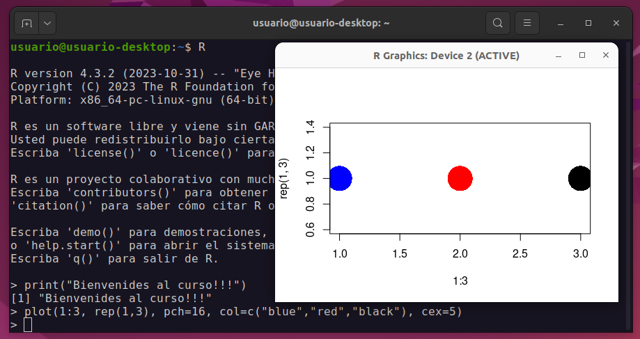Click the x-axis label 1:3
This screenshot has height=339, width=640.
[x=460, y=281]
